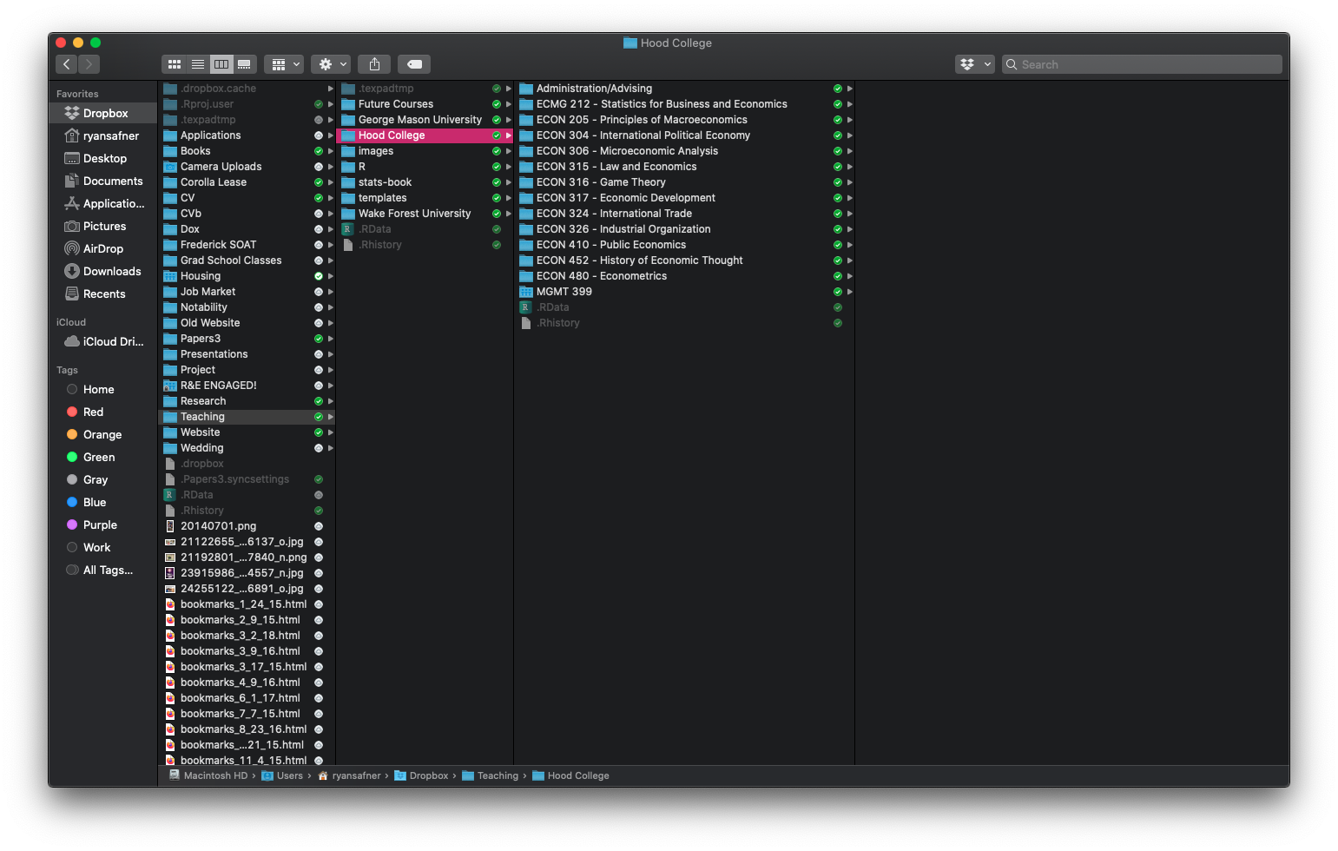Viewport: 1338px width, 851px height.
Task: Click Teaching in the bottom path bar
Action: (497, 775)
